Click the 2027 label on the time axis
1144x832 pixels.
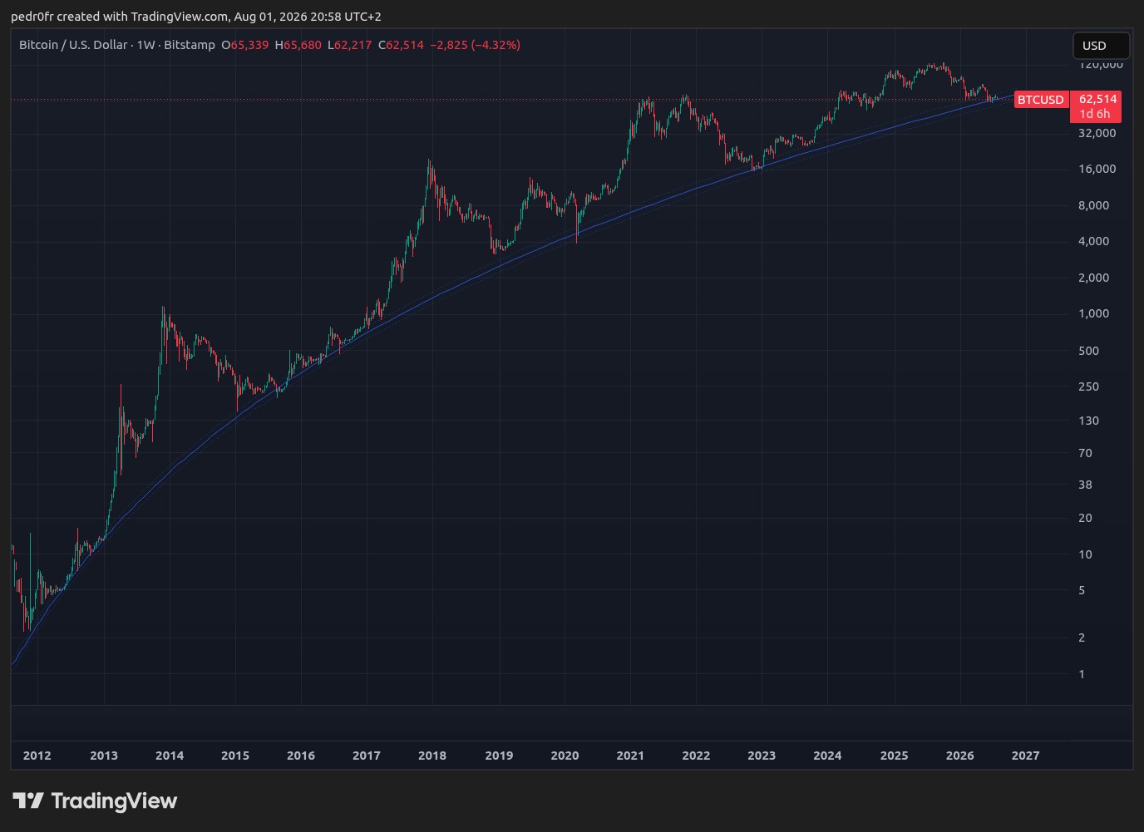(x=1026, y=756)
